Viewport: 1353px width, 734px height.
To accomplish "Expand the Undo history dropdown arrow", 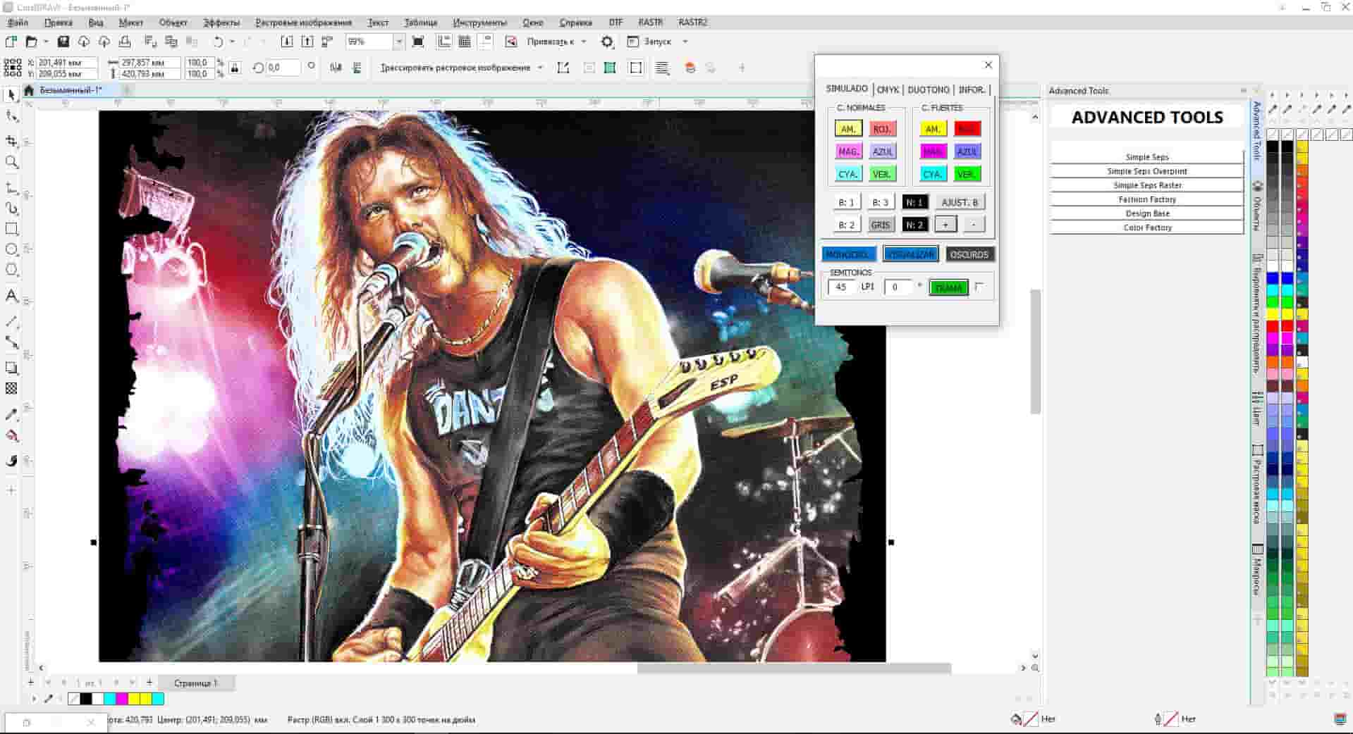I will click(232, 42).
